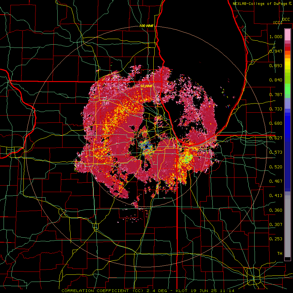The height and width of the screenshot is (293, 293).
Task: Click the 50 NMI range ring label
Action: tap(146, 86)
